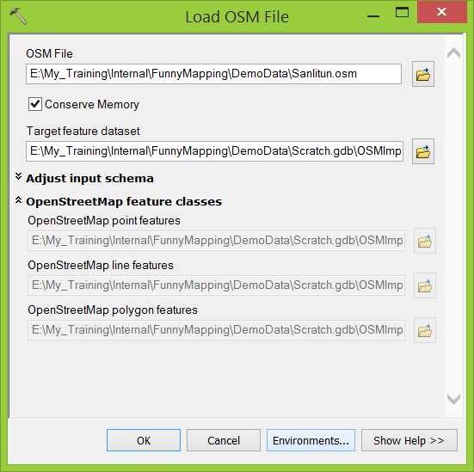Uncheck the Conserve Memory checkbox
Image resolution: width=474 pixels, height=472 pixels.
35,104
